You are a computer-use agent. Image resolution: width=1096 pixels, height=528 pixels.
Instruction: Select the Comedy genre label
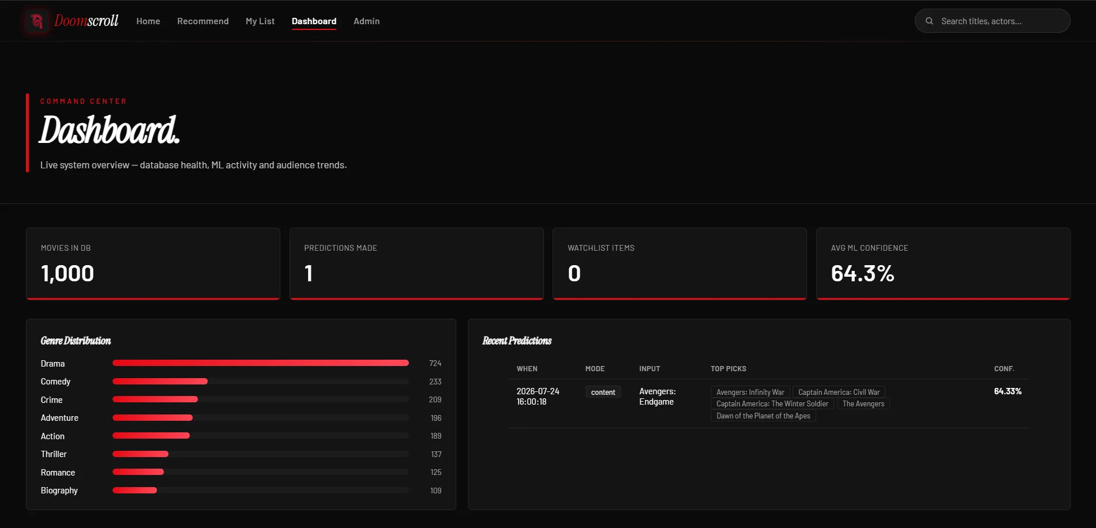pyautogui.click(x=55, y=382)
